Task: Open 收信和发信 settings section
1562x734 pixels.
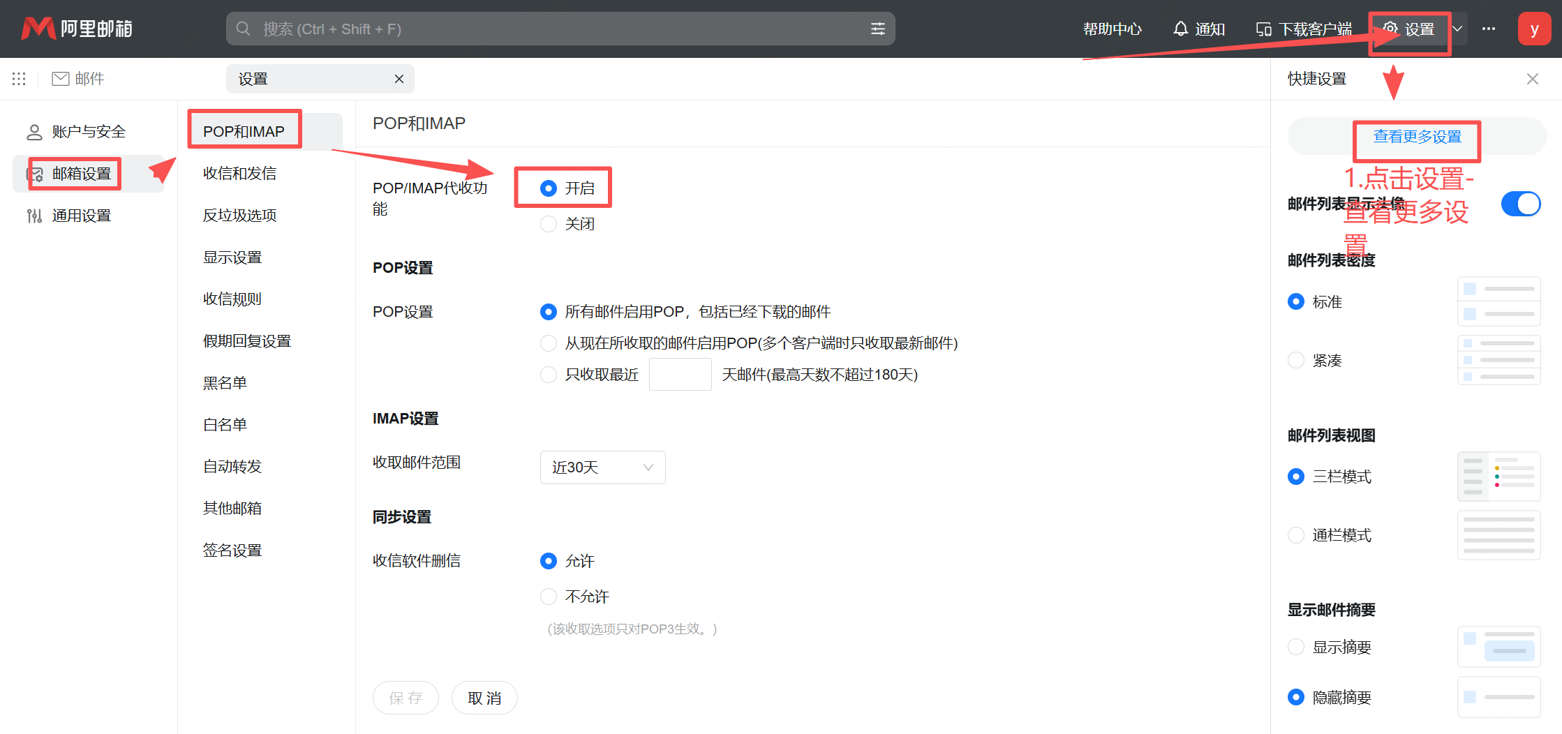Action: 239,173
